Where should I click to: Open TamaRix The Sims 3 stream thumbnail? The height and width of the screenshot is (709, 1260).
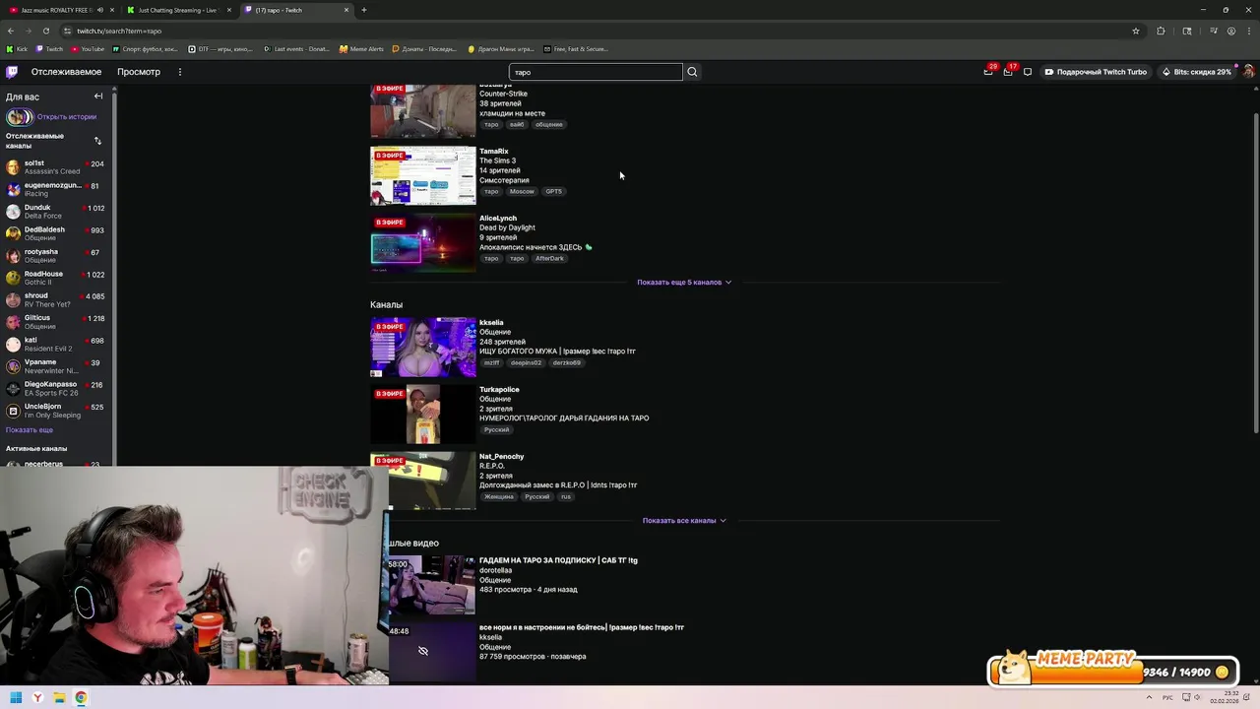[x=423, y=176]
